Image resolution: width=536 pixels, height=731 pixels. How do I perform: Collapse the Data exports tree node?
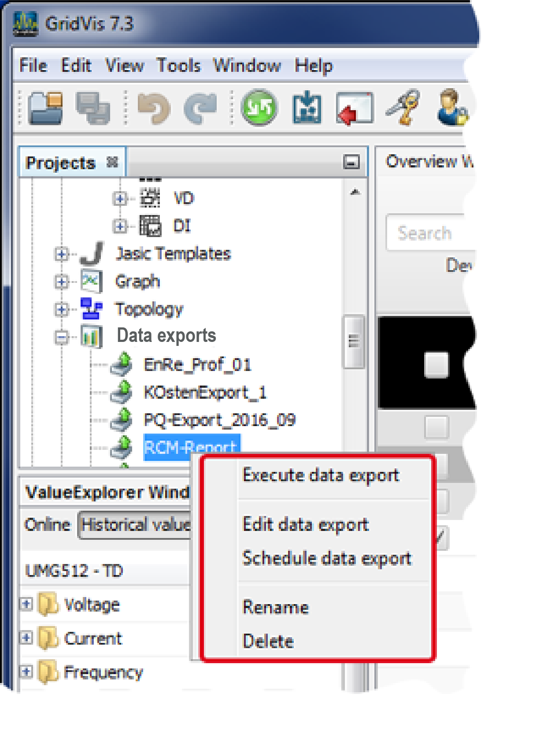pyautogui.click(x=62, y=337)
